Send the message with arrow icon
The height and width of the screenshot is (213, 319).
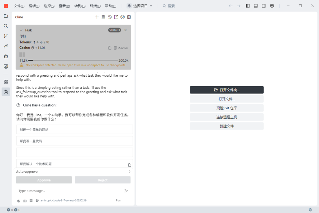[126, 191]
